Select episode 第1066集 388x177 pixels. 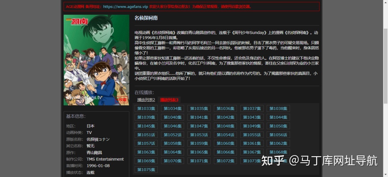[x=225, y=152]
